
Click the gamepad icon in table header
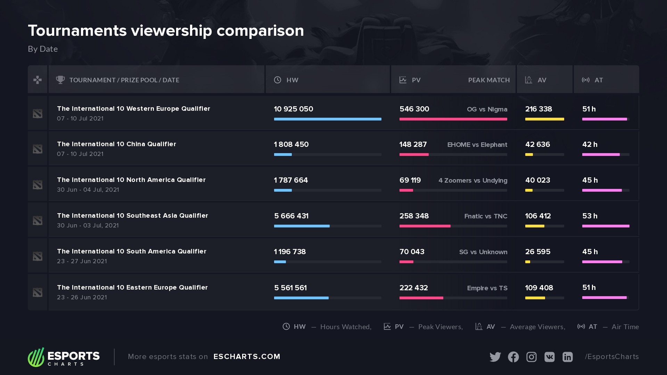tap(38, 80)
